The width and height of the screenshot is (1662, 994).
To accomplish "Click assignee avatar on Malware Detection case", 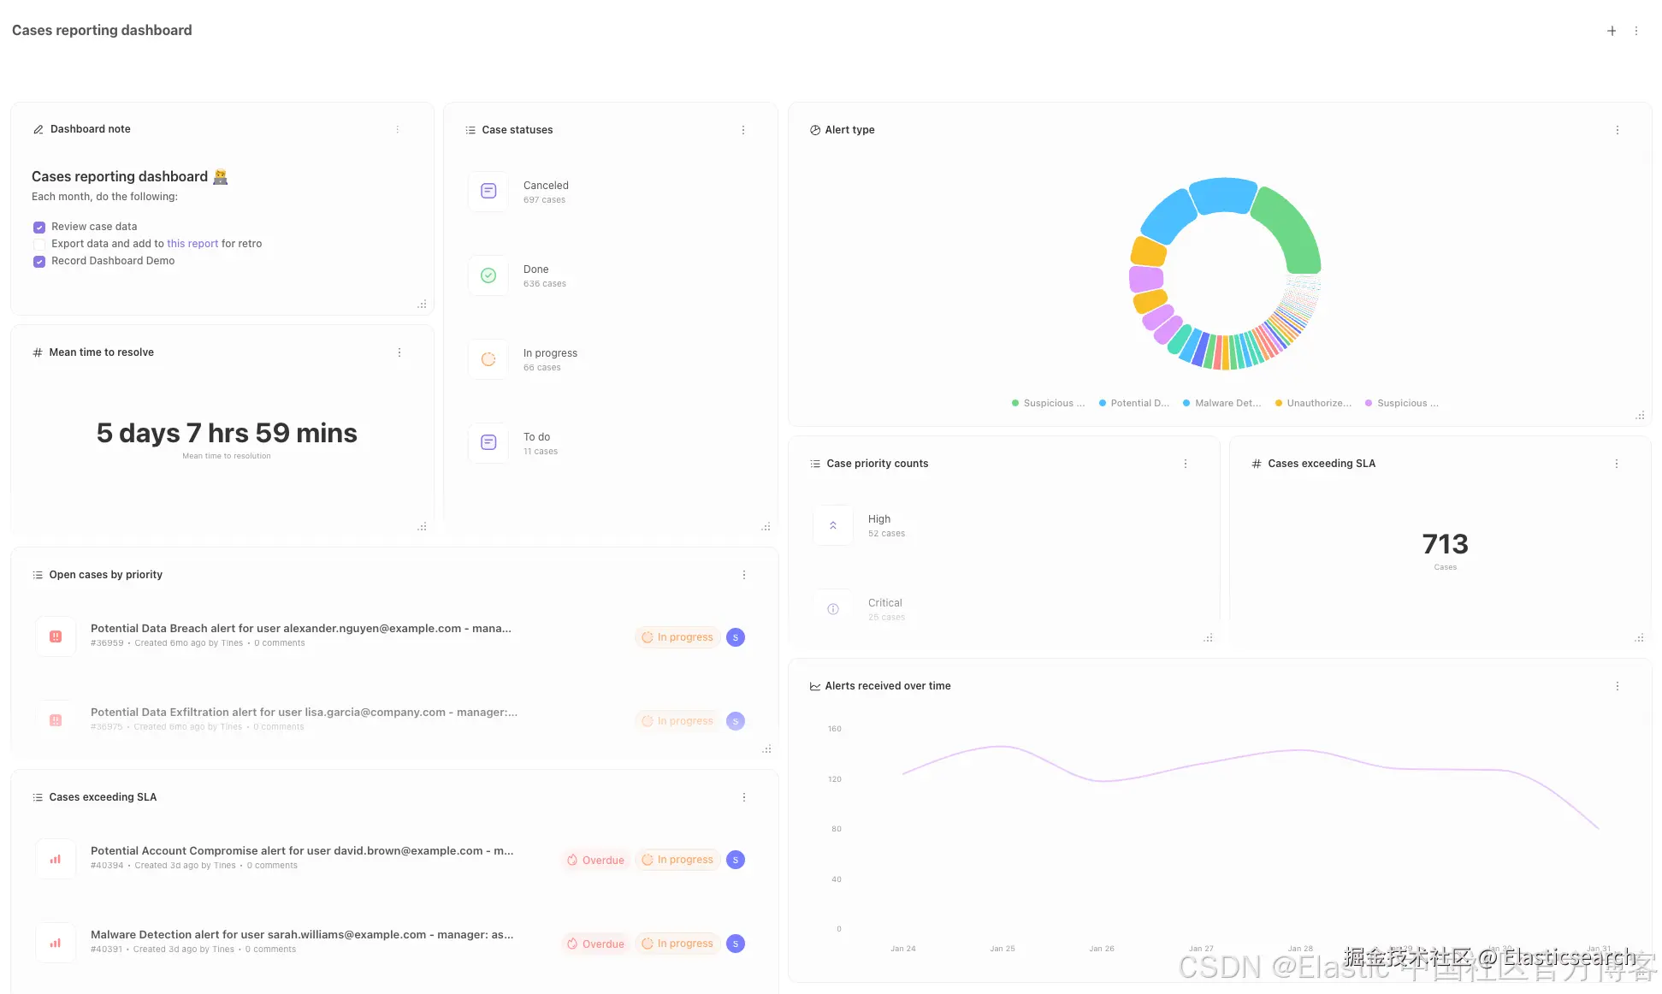I will click(736, 944).
